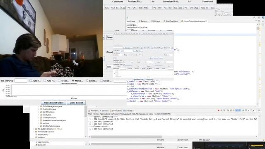265x149 pixels.
Task: Select PositionInfo.java in Package Explorer
Action: pyautogui.click(x=49, y=109)
